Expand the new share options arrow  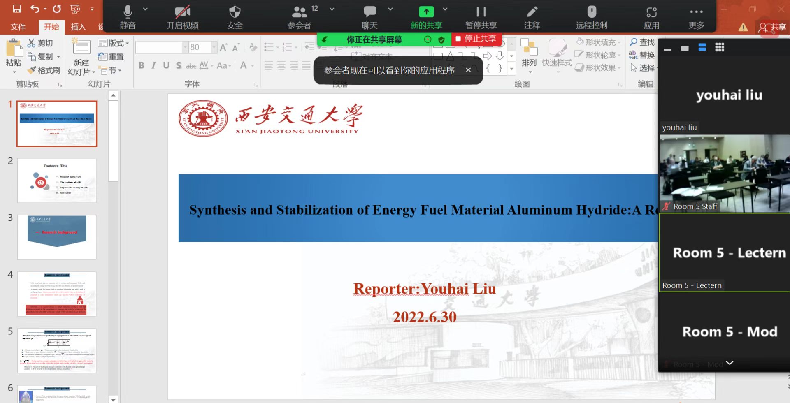(445, 9)
